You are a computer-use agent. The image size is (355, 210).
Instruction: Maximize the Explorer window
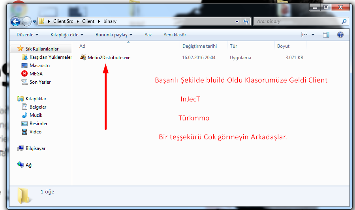[x=326, y=7]
